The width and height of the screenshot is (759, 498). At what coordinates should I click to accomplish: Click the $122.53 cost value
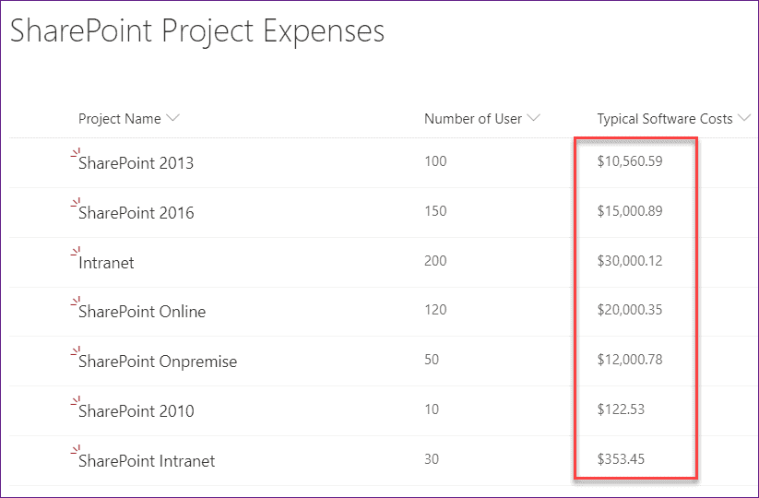[x=621, y=409]
